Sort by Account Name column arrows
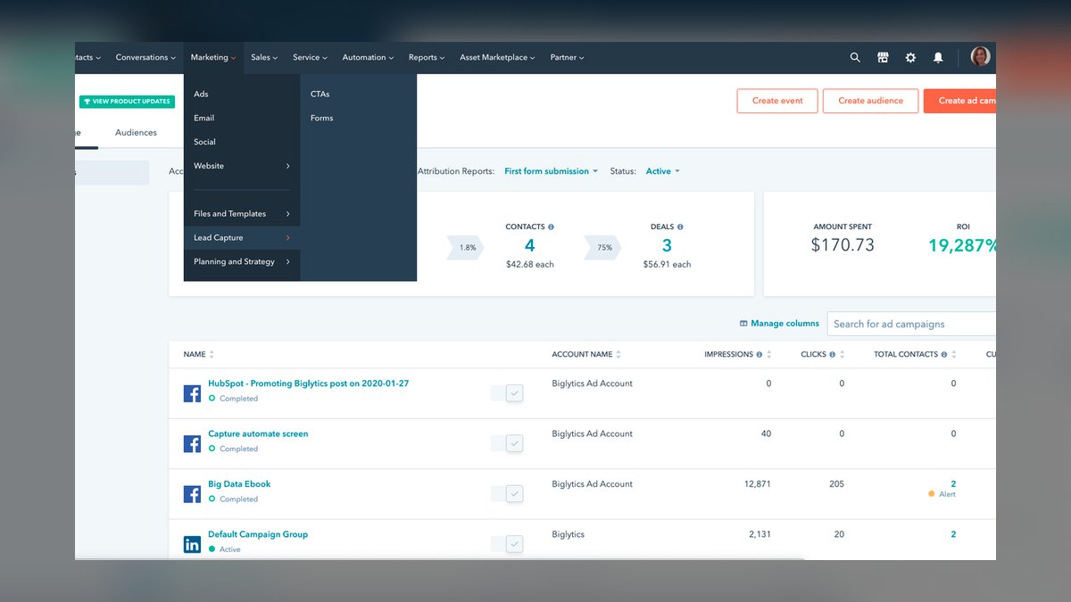Screen dimensions: 1071x602 click(619, 354)
